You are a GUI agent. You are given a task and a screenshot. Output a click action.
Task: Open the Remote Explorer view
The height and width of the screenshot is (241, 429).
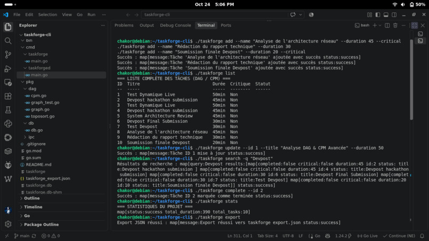(8, 82)
